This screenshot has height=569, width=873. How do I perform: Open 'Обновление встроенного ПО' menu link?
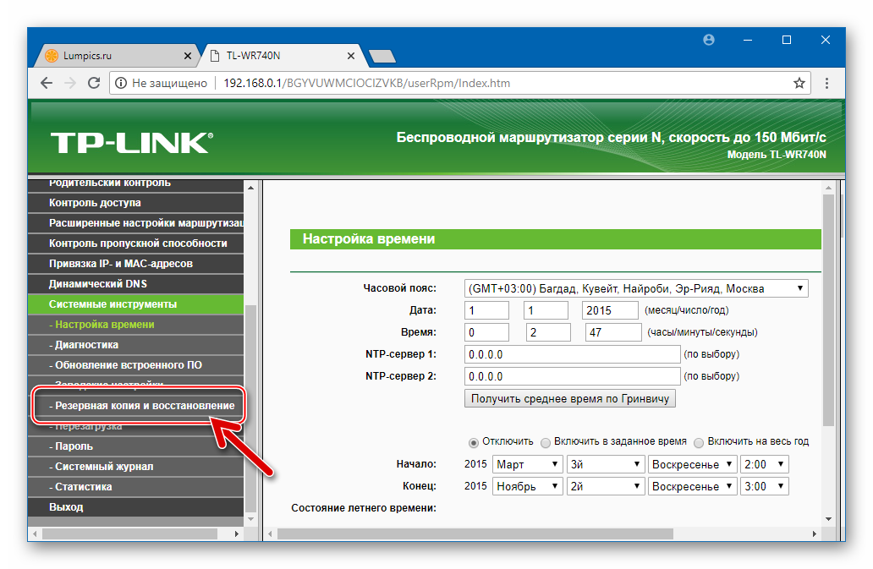pos(128,365)
